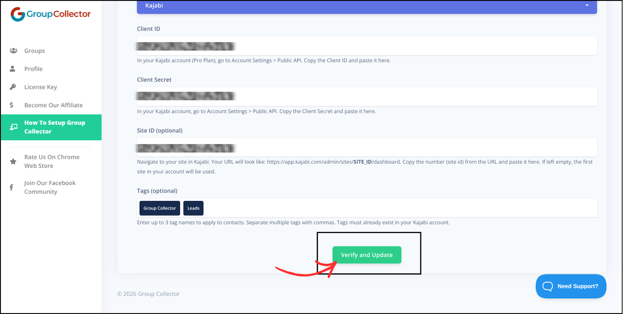Image resolution: width=624 pixels, height=314 pixels.
Task: Click the Site ID (optional) label
Action: coord(160,131)
